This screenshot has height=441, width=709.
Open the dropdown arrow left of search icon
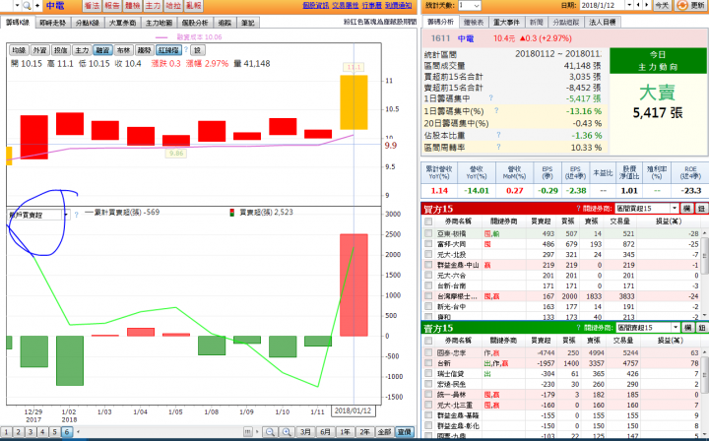point(17,6)
